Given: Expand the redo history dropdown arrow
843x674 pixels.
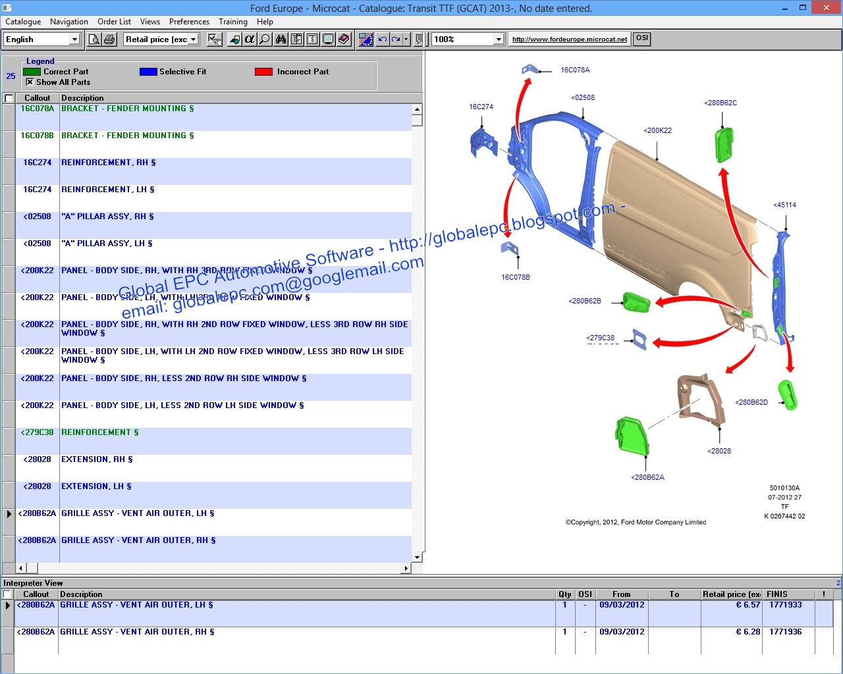Looking at the screenshot, I should tap(406, 39).
